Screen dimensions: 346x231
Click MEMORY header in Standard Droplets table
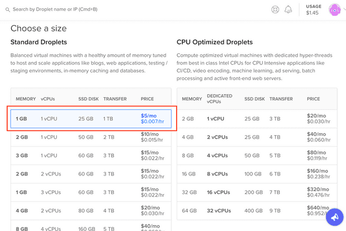[26, 99]
